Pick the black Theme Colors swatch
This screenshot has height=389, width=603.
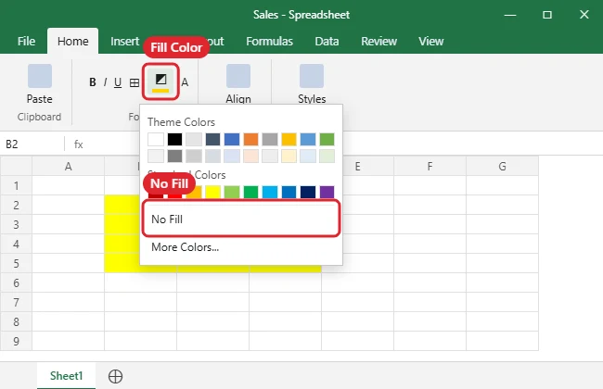coord(174,140)
